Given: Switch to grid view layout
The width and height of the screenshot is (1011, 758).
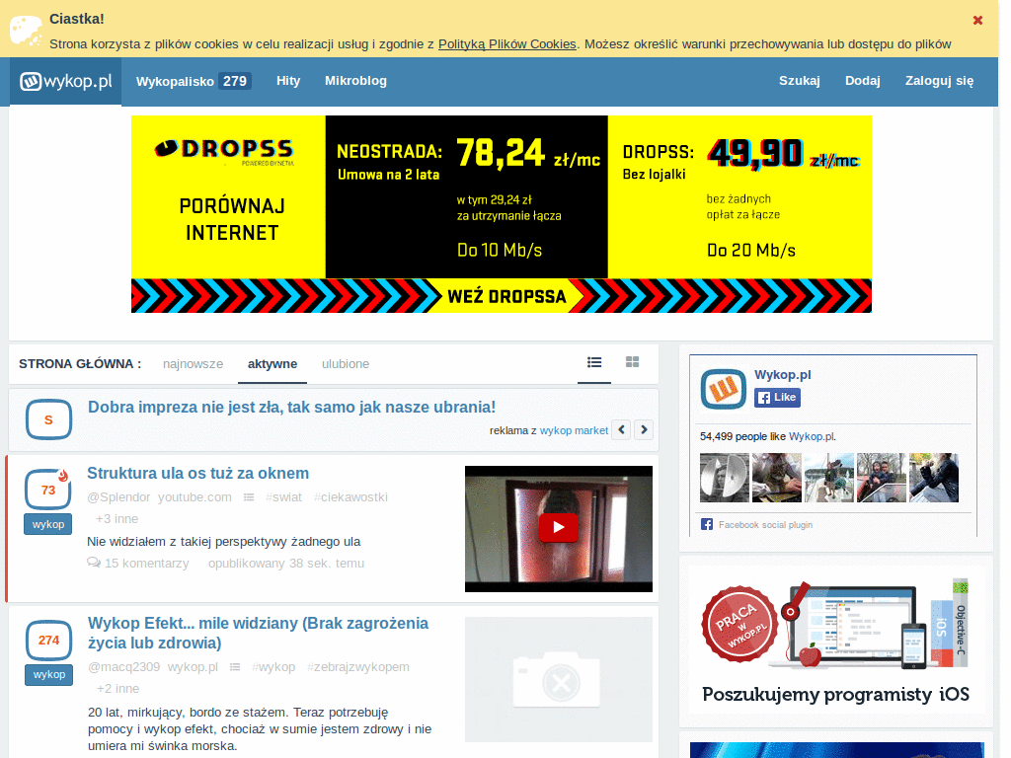Looking at the screenshot, I should pyautogui.click(x=632, y=362).
